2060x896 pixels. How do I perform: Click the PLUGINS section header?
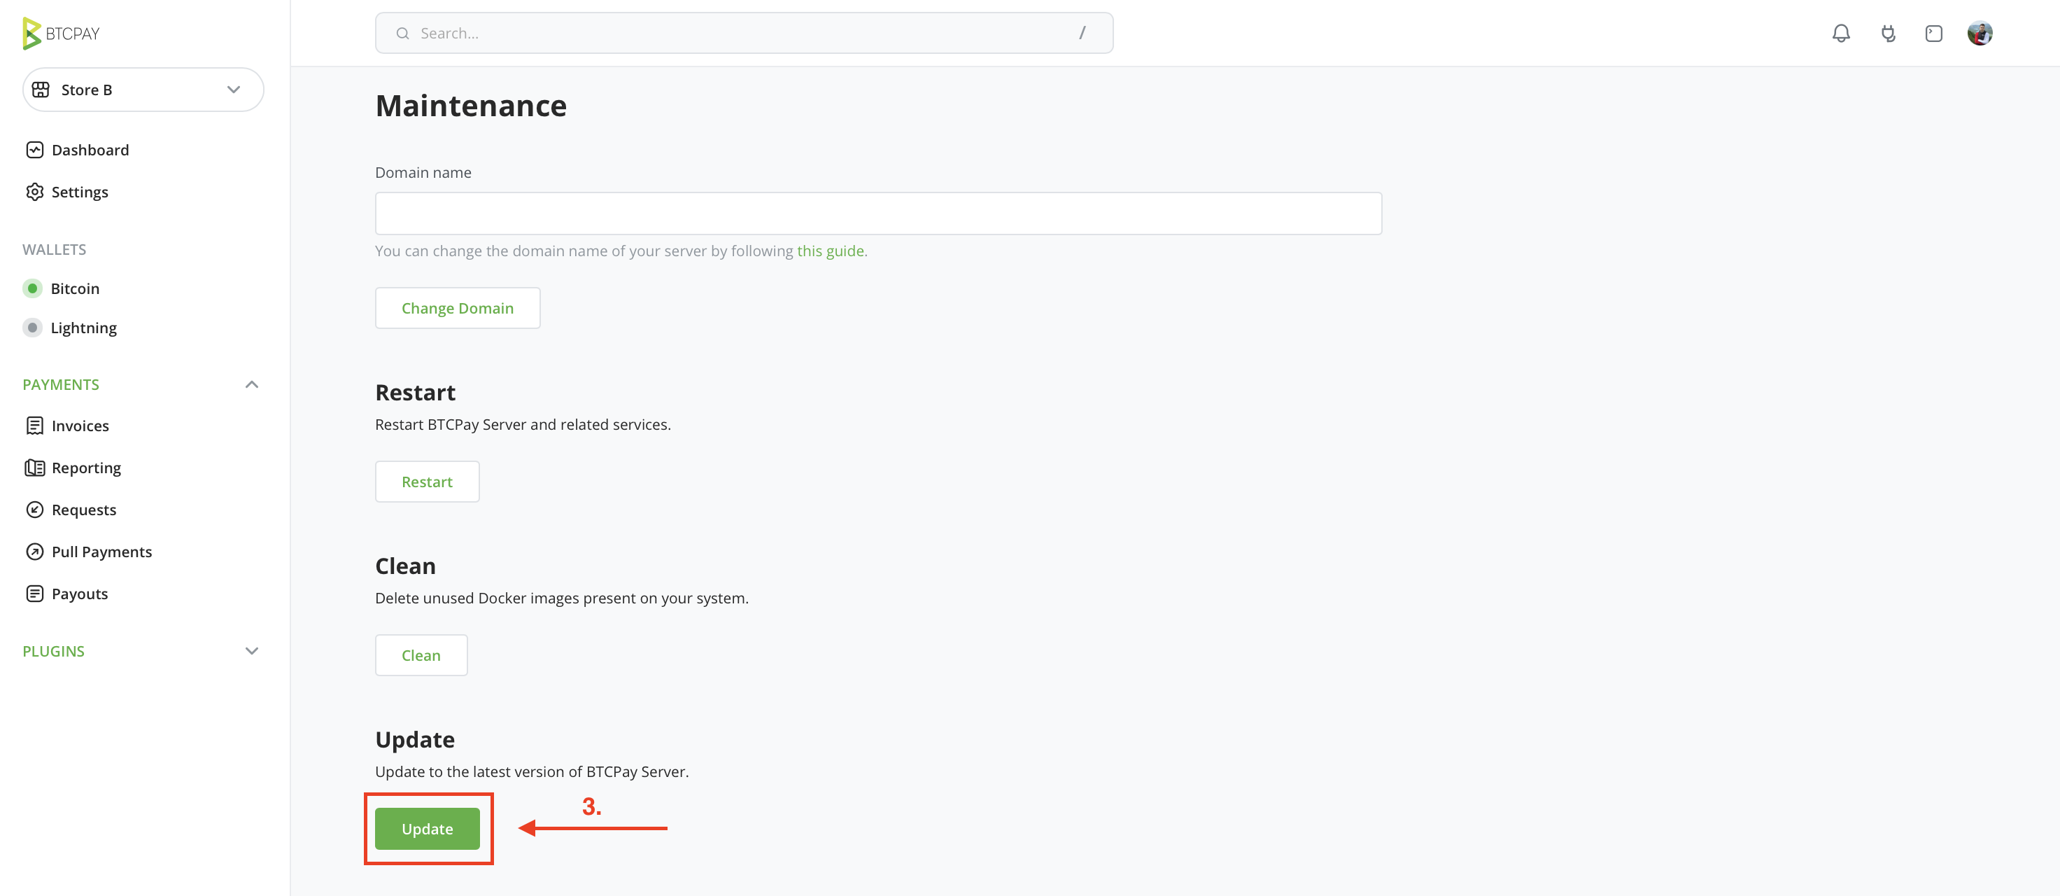point(54,650)
